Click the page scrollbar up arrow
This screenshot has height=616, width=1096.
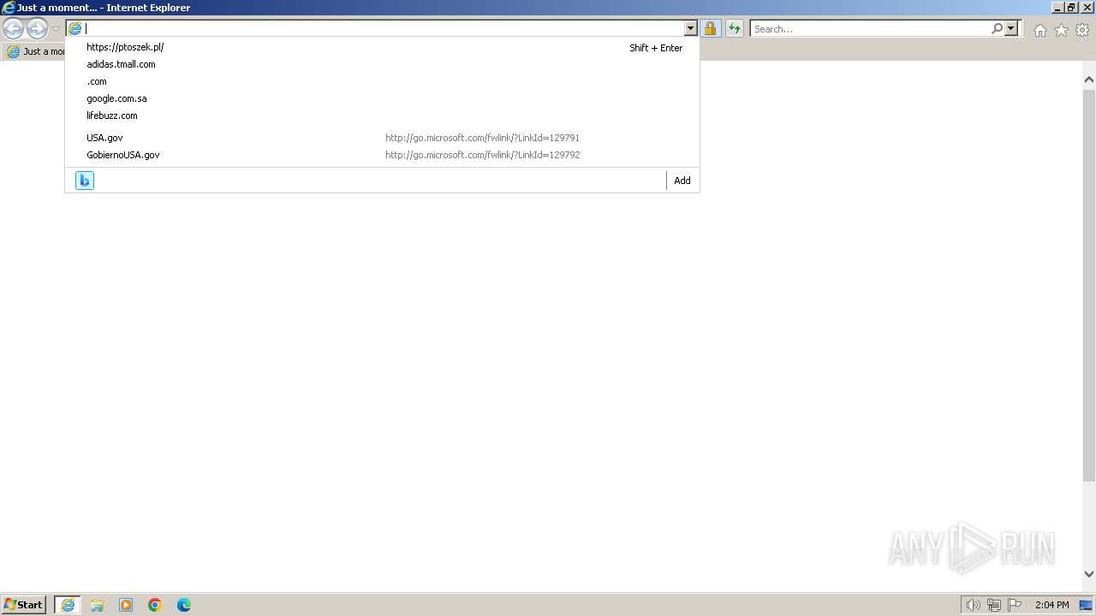1089,80
